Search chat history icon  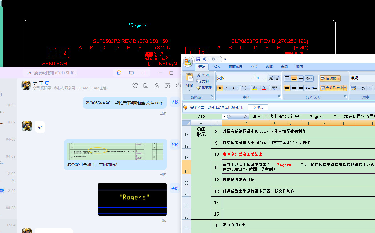(168, 85)
